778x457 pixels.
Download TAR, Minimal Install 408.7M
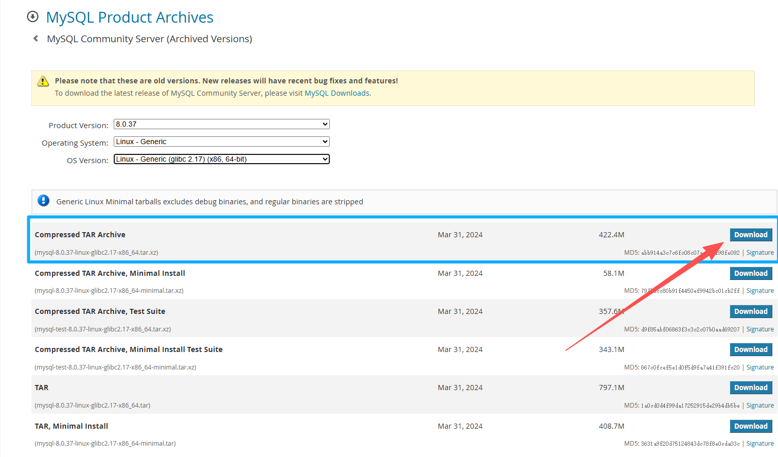751,426
